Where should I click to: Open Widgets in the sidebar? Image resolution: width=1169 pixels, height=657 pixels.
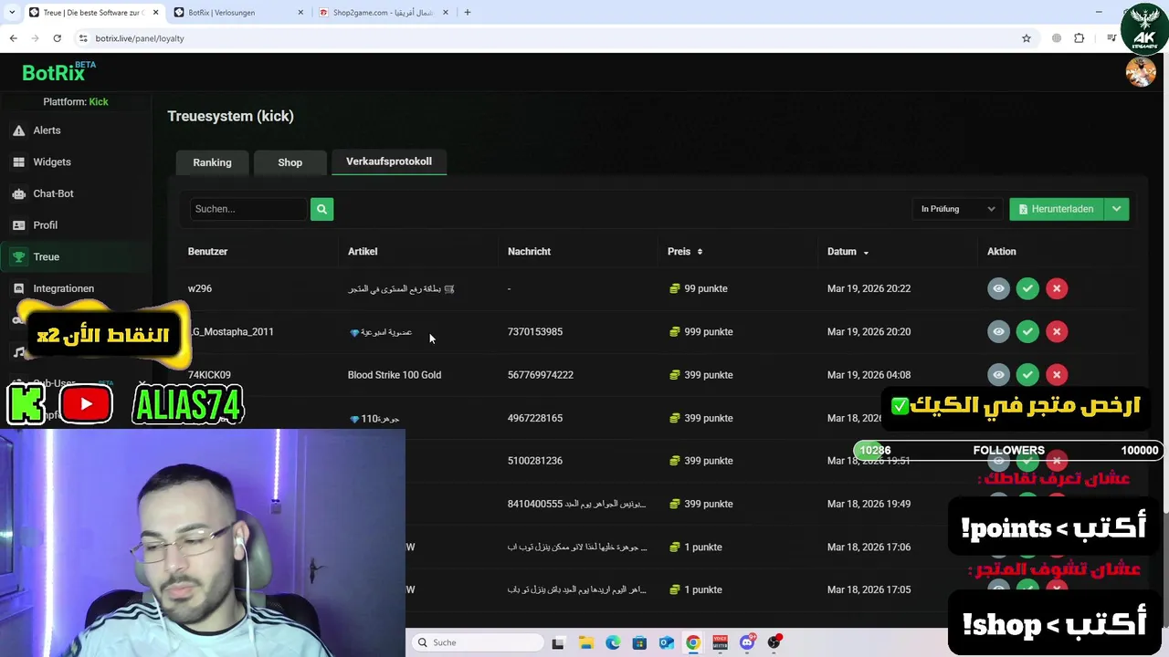(51, 162)
